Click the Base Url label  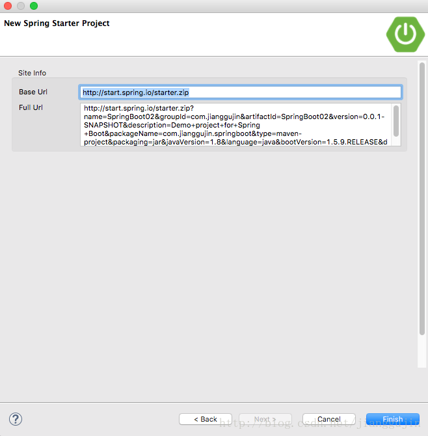[33, 92]
